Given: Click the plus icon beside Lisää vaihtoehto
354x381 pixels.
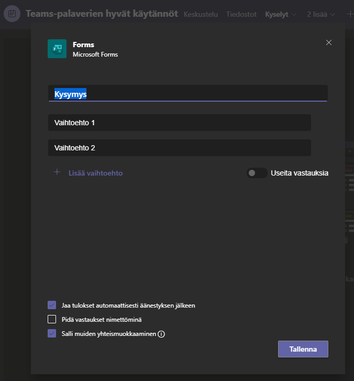Looking at the screenshot, I should tap(57, 172).
